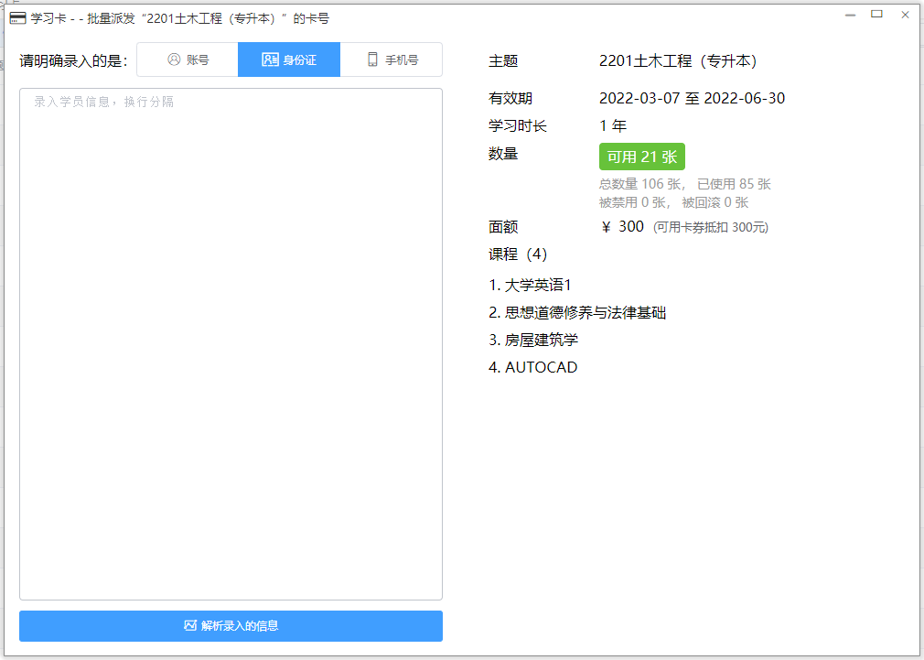Click course item 4. AUTOCAD
The width and height of the screenshot is (924, 660).
pyautogui.click(x=532, y=367)
